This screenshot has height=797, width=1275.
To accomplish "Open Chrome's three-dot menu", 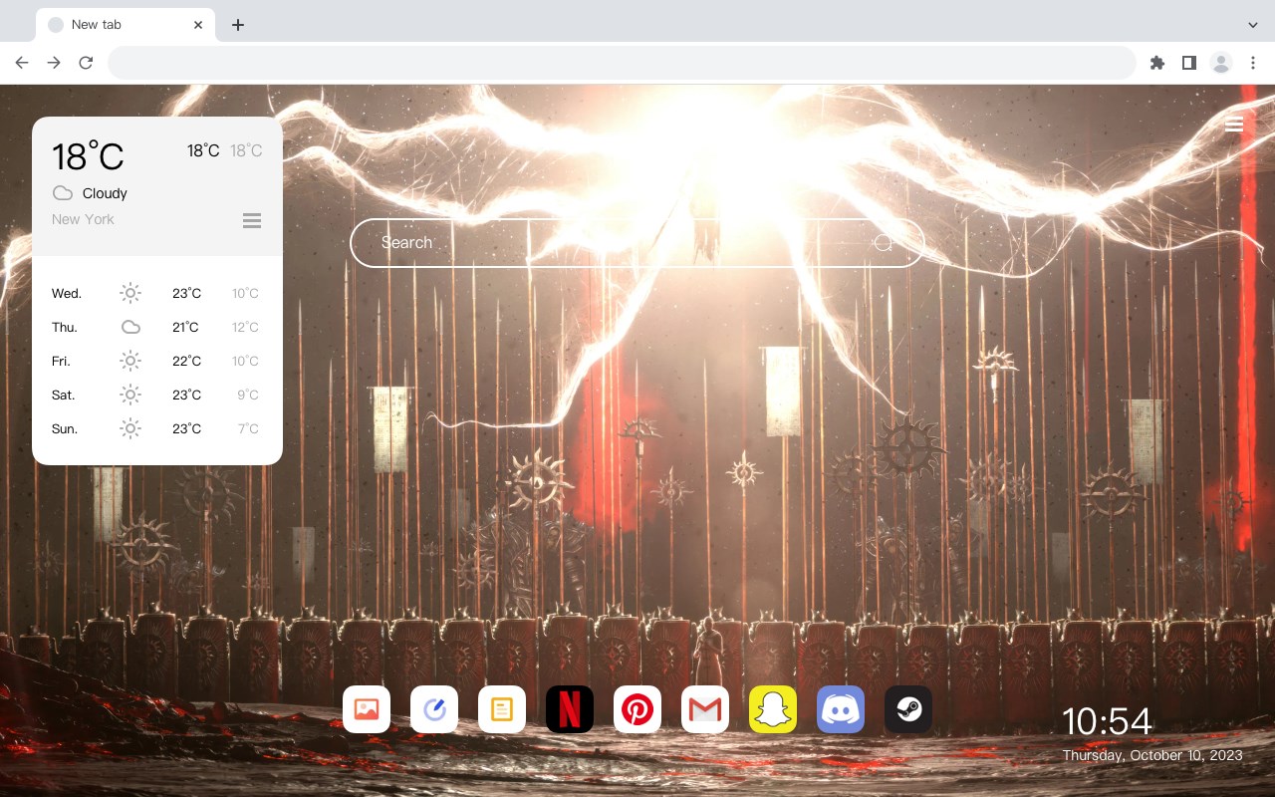I will 1253,63.
